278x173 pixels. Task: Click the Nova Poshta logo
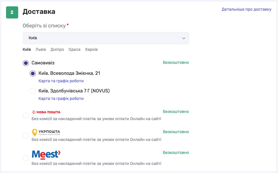click(46, 112)
